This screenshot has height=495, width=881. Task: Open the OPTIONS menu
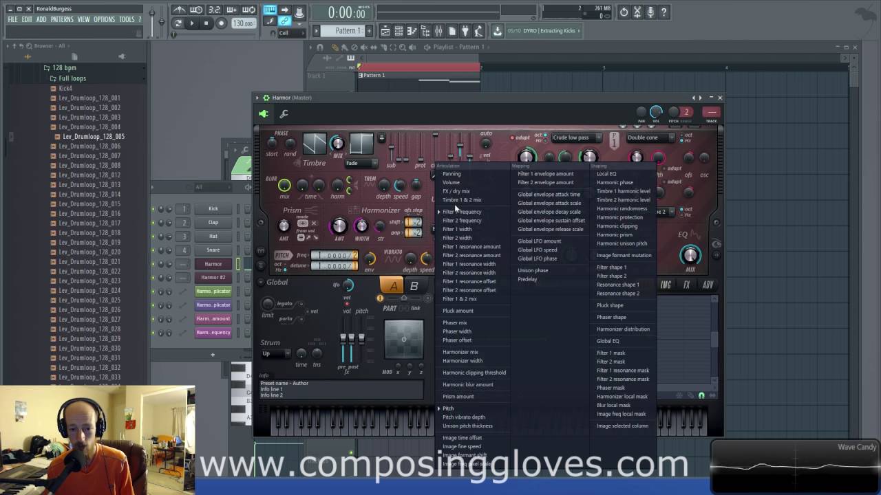tap(104, 19)
